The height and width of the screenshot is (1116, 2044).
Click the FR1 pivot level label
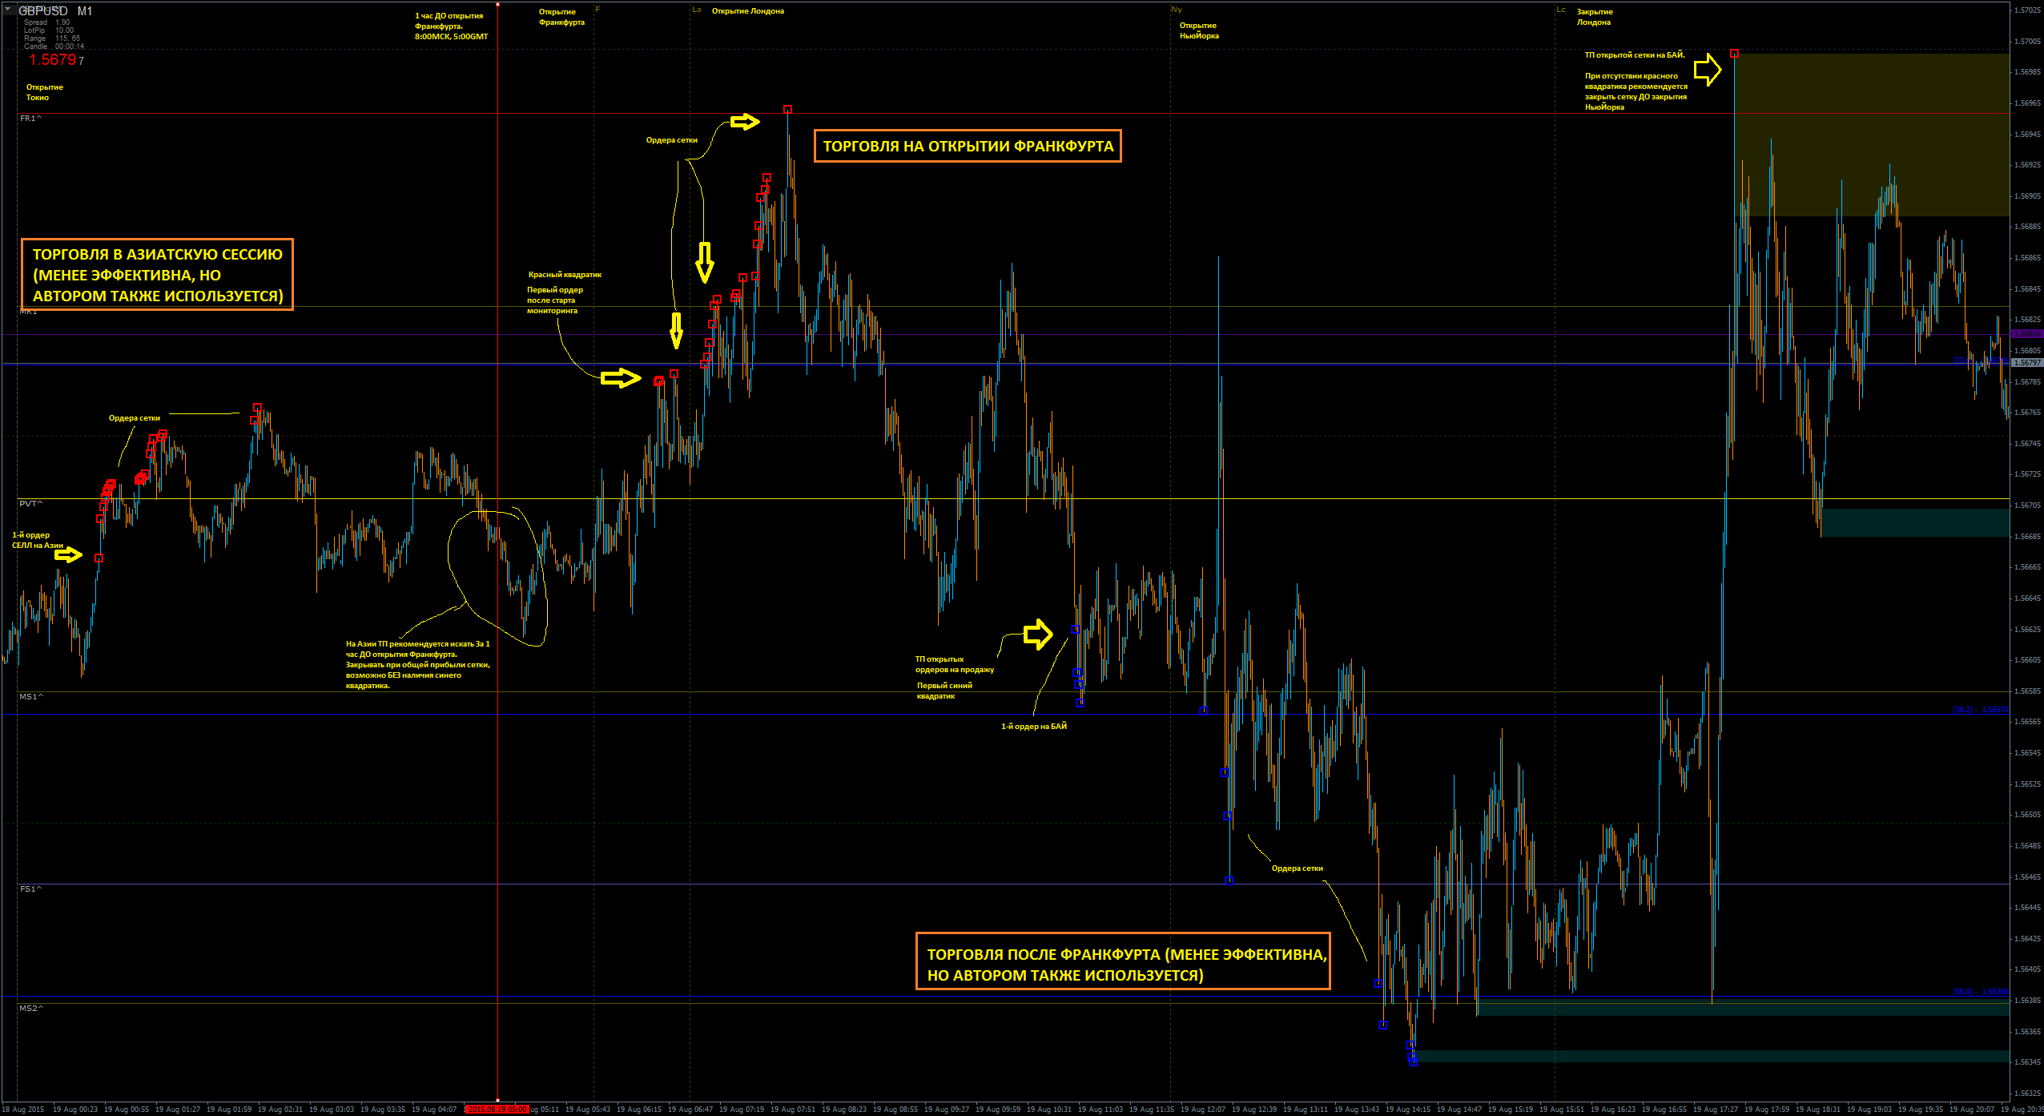click(30, 119)
